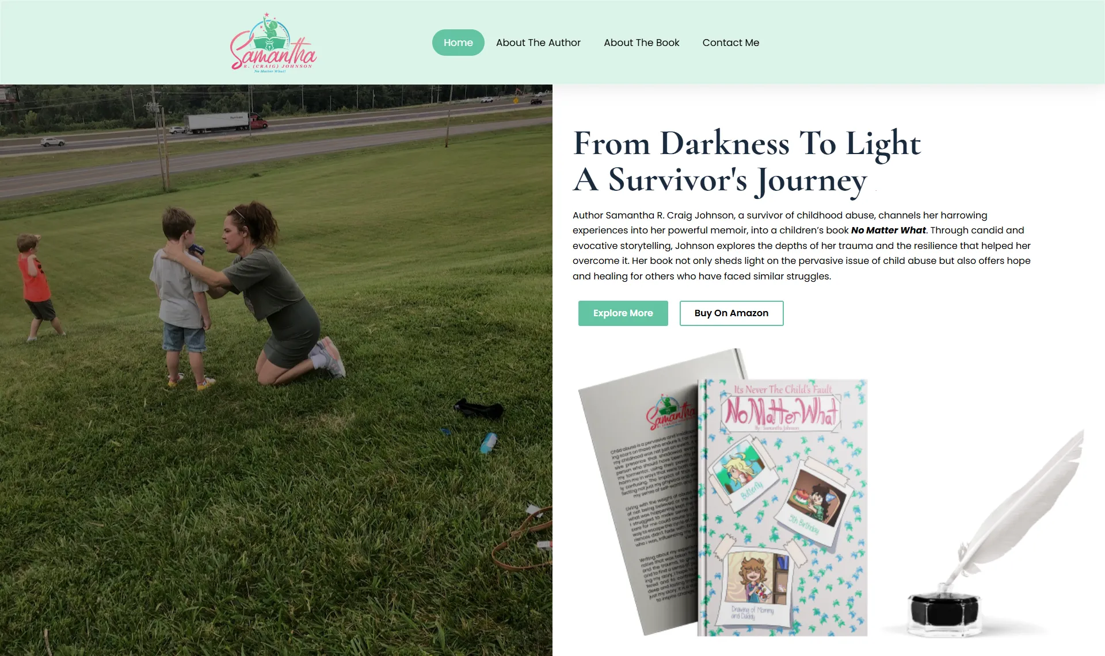This screenshot has height=656, width=1105.
Task: Click the Buy On Amazon button
Action: coord(731,313)
